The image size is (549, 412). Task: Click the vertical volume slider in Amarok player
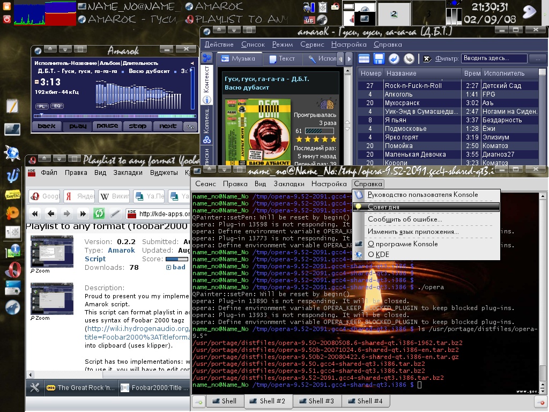(x=192, y=89)
